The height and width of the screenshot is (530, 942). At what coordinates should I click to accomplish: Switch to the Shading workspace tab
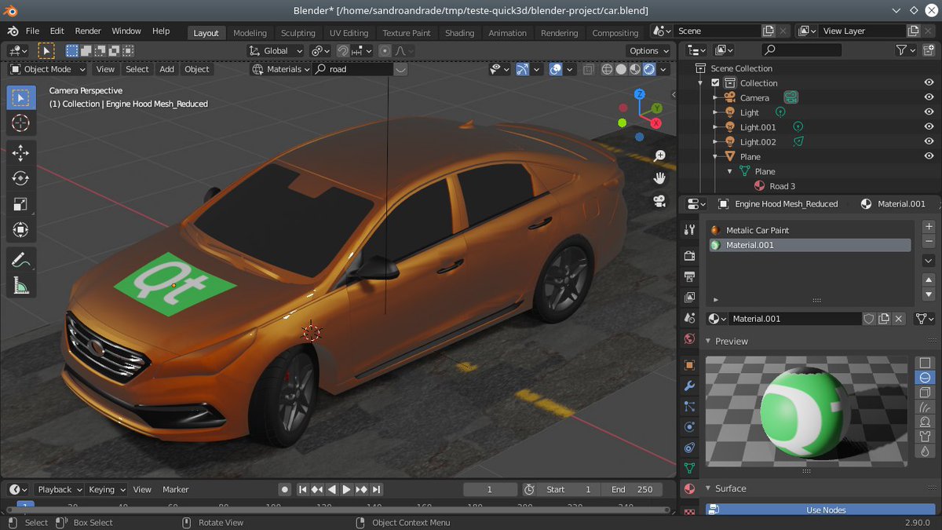[459, 33]
